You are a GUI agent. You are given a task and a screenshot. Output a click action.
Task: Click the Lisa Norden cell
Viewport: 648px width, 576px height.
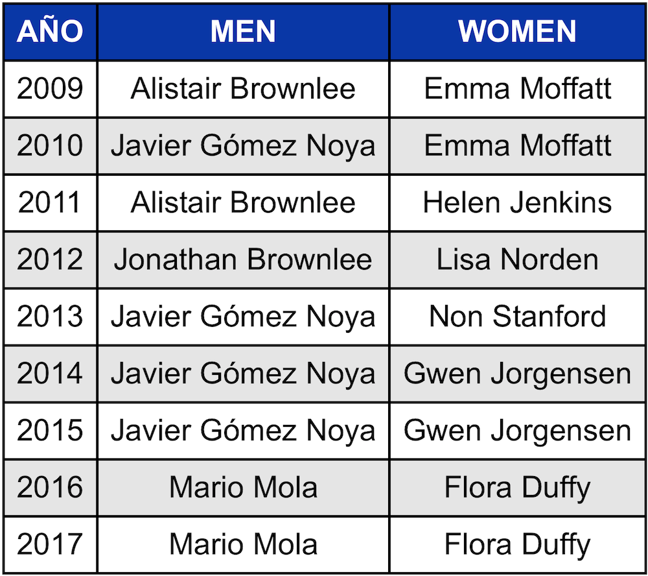click(x=517, y=260)
